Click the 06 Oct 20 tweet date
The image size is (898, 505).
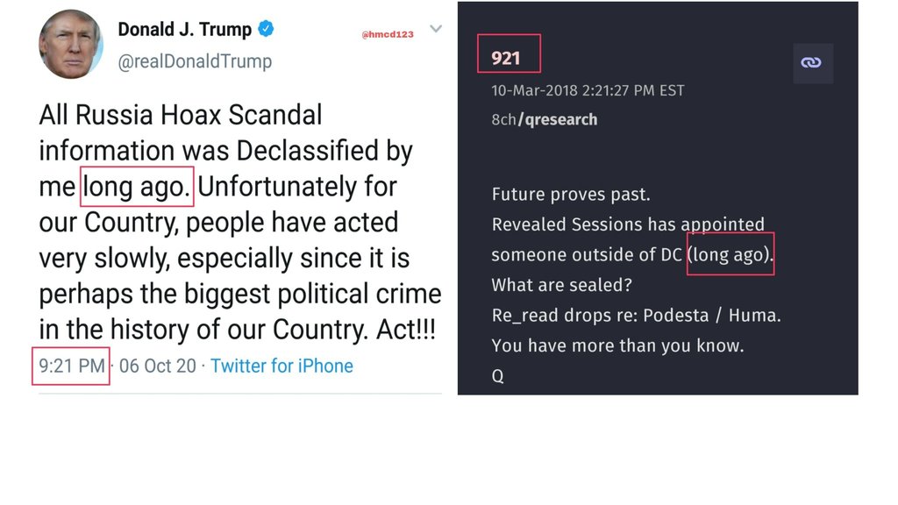pos(158,366)
